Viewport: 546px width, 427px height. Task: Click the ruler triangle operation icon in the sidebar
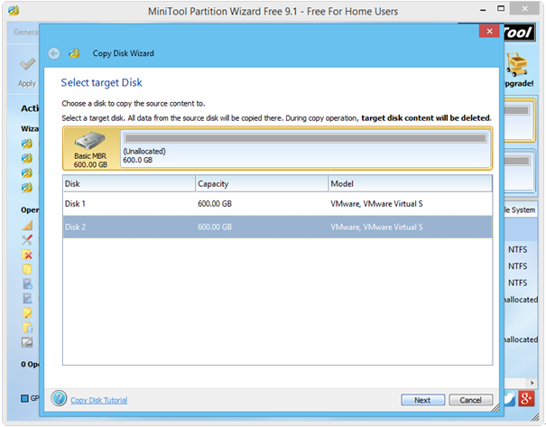click(27, 226)
